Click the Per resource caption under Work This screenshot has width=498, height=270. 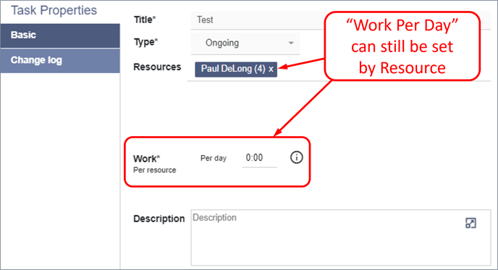pos(155,170)
